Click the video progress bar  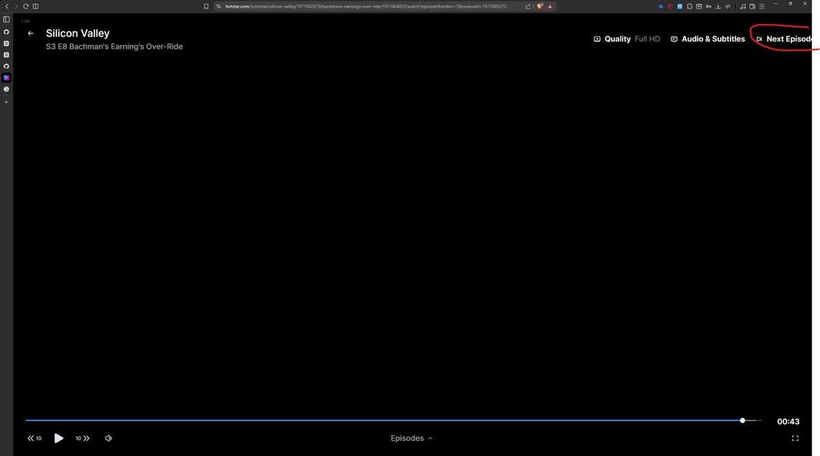(x=393, y=421)
